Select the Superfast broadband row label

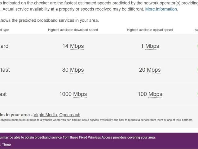5,70
